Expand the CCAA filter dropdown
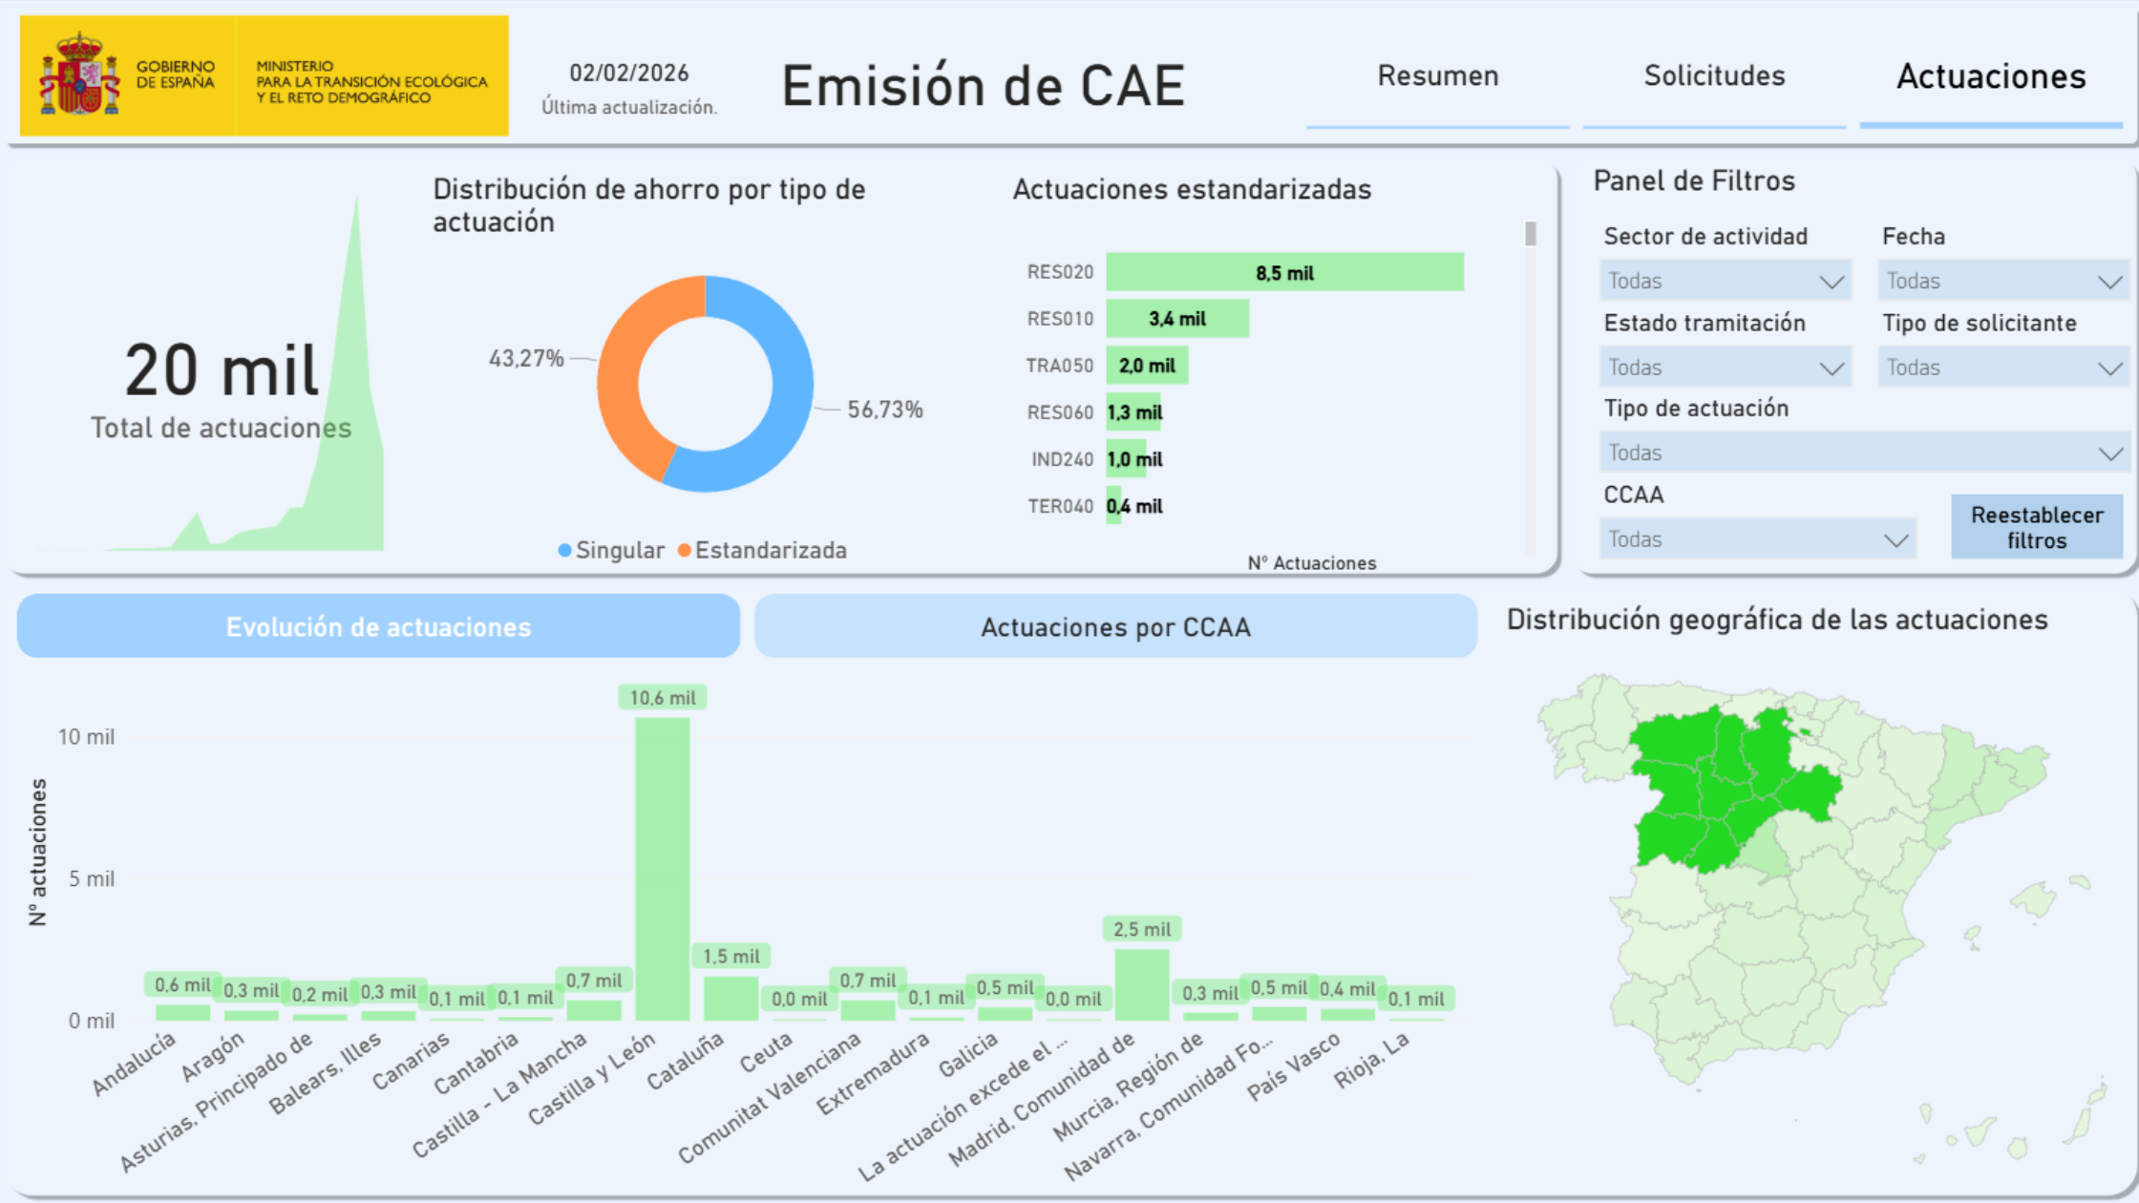Screen dimensions: 2139x1203 [x=1757, y=538]
